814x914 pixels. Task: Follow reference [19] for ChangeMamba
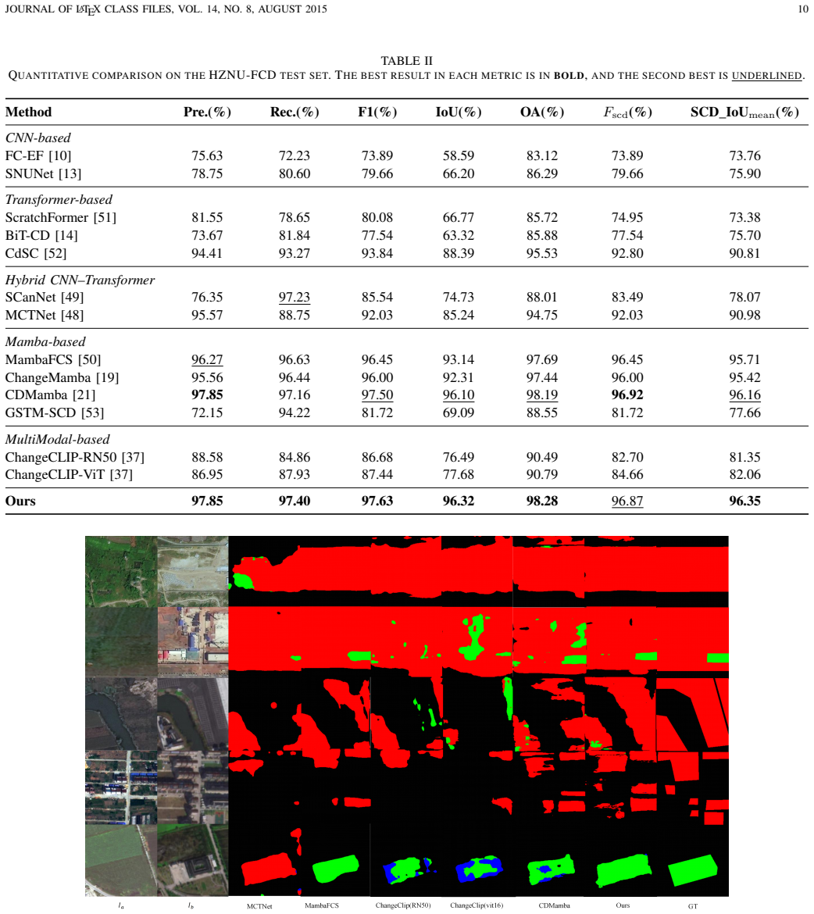tap(107, 378)
